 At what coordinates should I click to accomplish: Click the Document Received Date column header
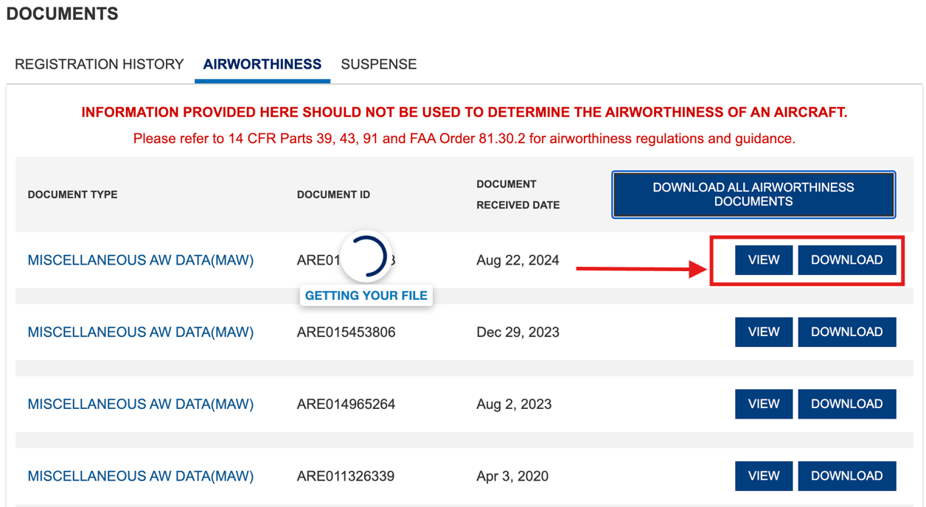click(518, 195)
